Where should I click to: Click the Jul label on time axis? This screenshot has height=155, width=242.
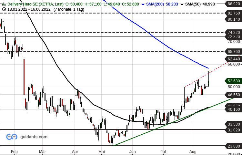point(163,151)
